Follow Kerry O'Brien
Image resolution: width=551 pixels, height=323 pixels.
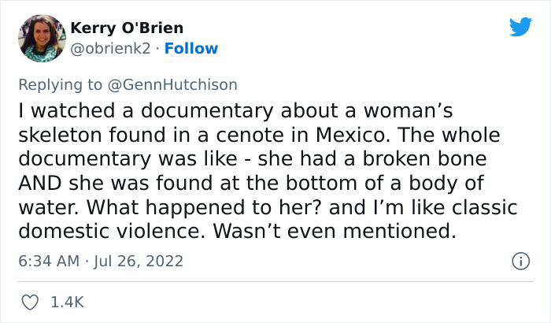(x=190, y=48)
